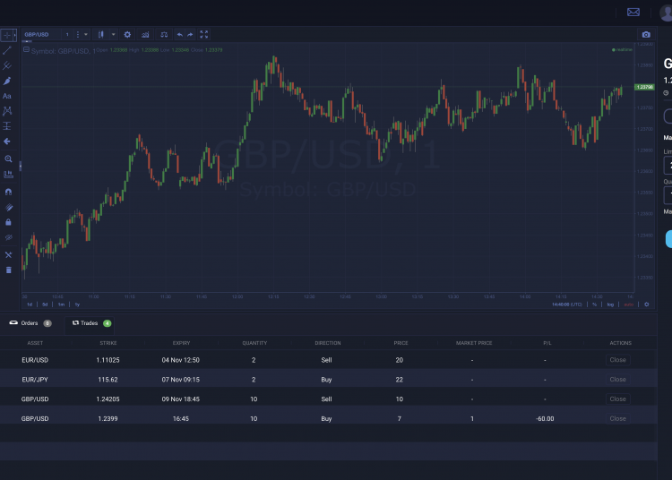This screenshot has width=672, height=480.
Task: Close the GBP/USD Sell trade
Action: (617, 399)
